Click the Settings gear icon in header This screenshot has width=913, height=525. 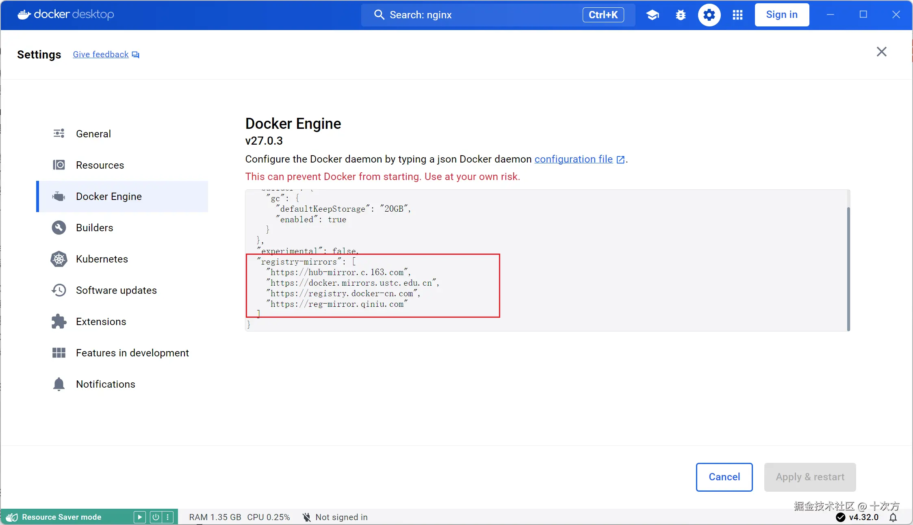[709, 15]
